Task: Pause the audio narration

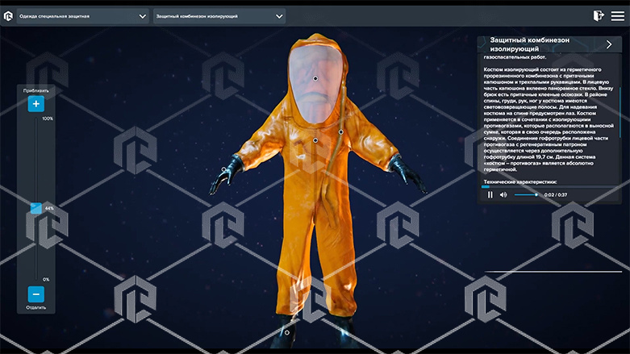Action: coord(490,194)
